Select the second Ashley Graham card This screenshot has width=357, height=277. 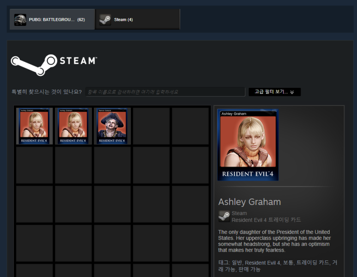click(x=73, y=126)
